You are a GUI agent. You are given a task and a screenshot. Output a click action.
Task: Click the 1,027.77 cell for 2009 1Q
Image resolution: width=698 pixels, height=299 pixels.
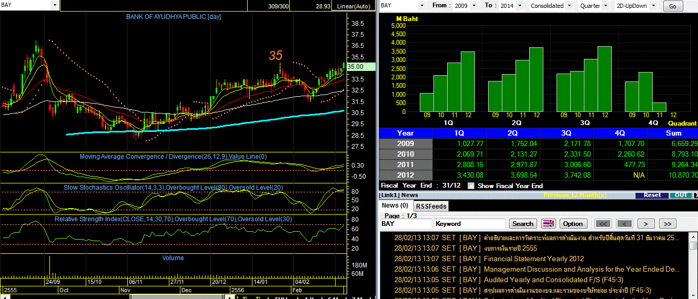[459, 143]
